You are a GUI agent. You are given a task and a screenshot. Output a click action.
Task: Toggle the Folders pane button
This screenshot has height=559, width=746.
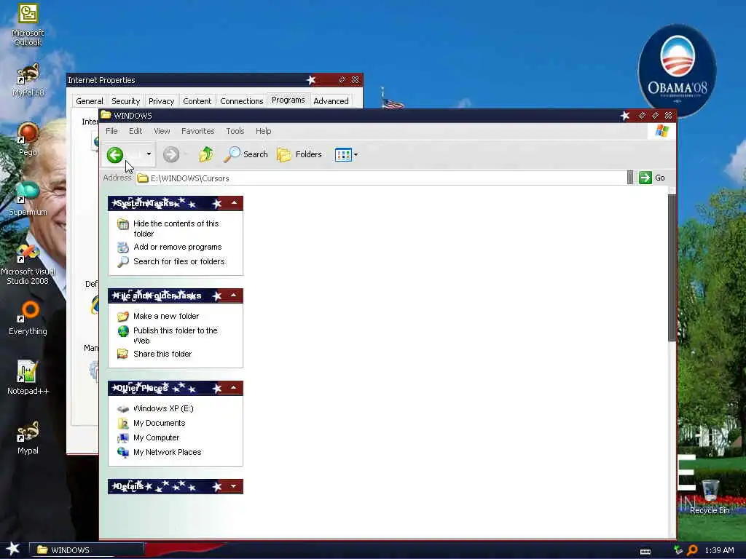(x=299, y=154)
